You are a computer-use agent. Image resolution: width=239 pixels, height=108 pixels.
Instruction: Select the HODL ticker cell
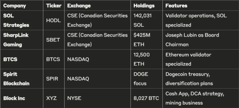click(54, 21)
